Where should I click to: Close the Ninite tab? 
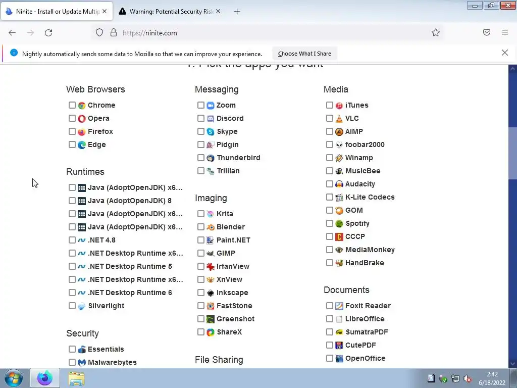point(105,11)
